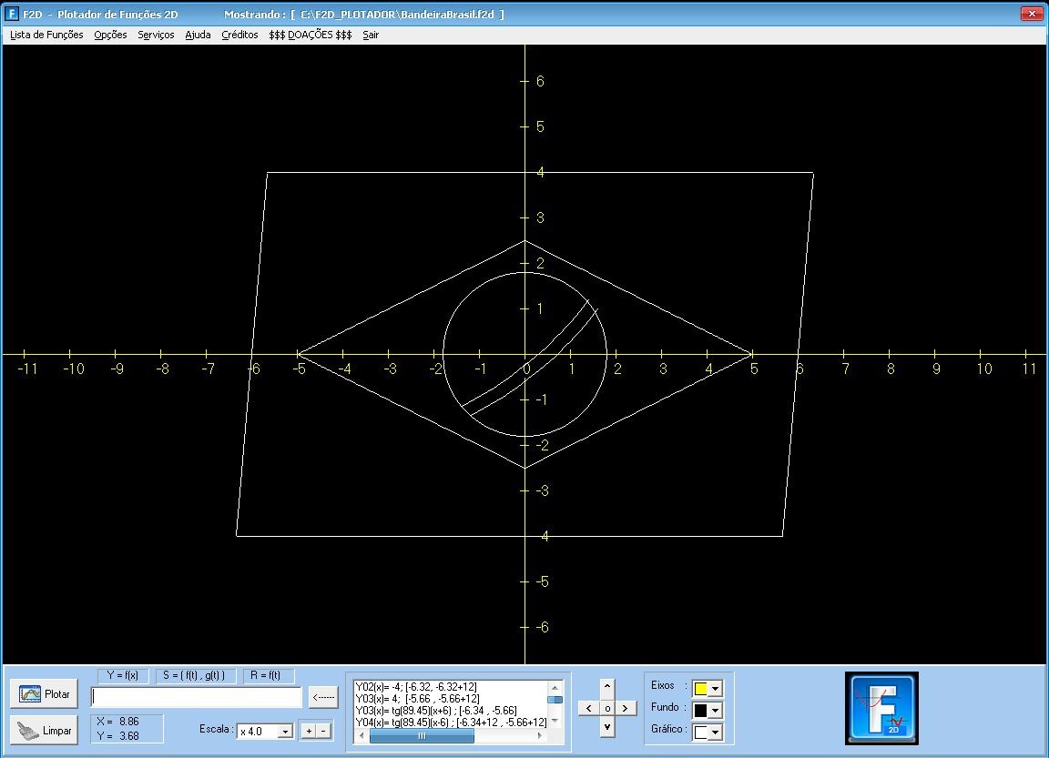Click the function list scroll-up arrow
1049x758 pixels.
555,687
